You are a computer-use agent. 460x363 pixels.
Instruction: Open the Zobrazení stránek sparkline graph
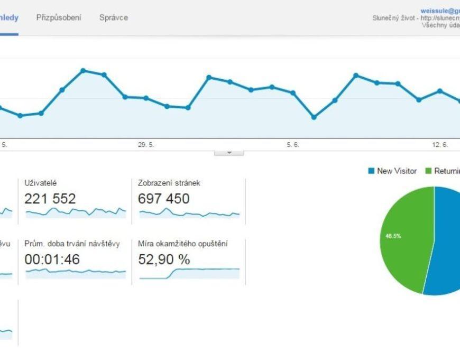click(x=189, y=213)
